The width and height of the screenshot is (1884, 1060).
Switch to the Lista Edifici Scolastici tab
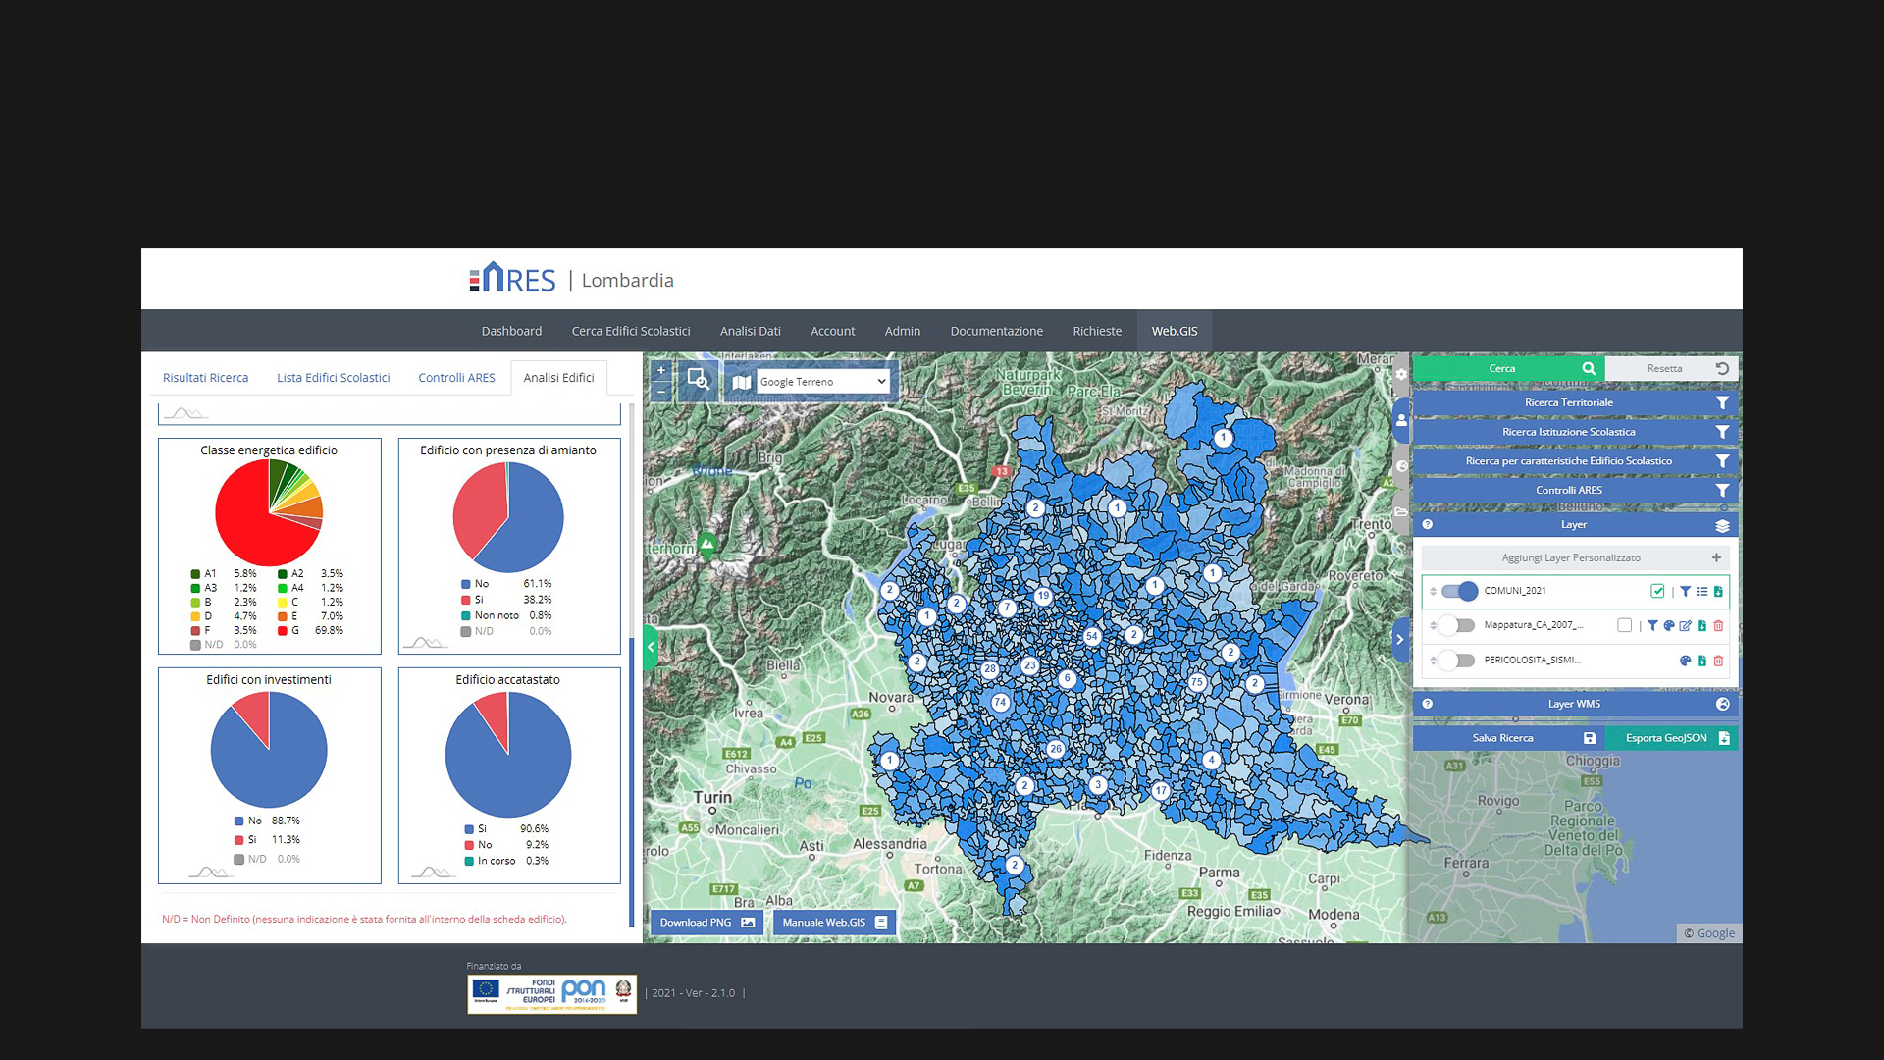[x=333, y=378]
